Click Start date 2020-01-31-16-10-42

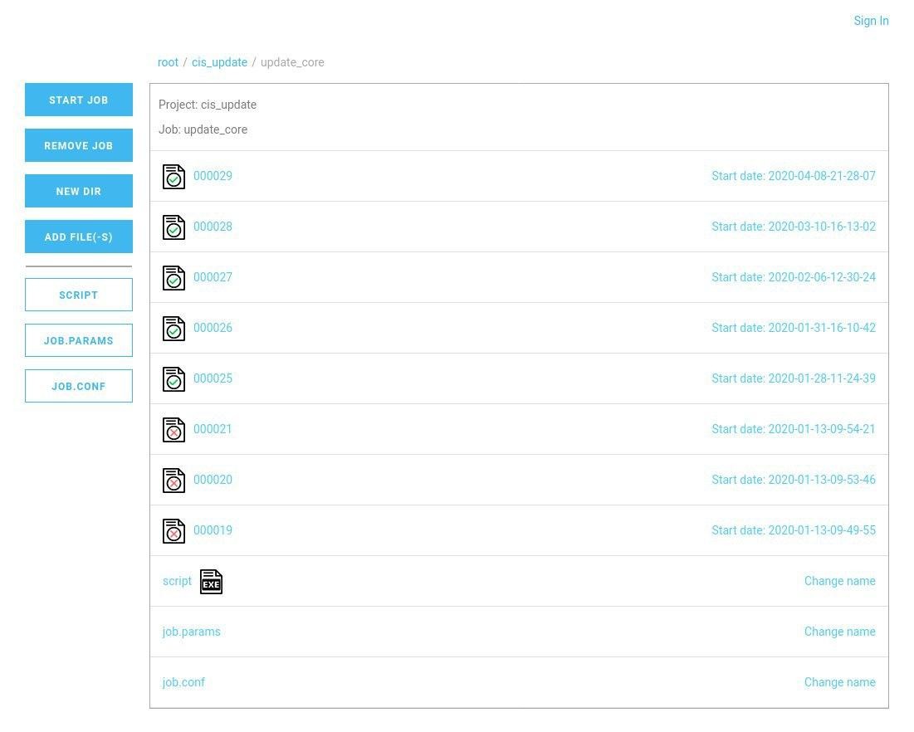click(x=794, y=328)
